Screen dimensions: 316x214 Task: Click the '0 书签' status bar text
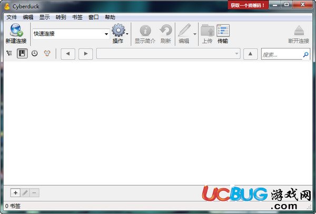coord(13,206)
